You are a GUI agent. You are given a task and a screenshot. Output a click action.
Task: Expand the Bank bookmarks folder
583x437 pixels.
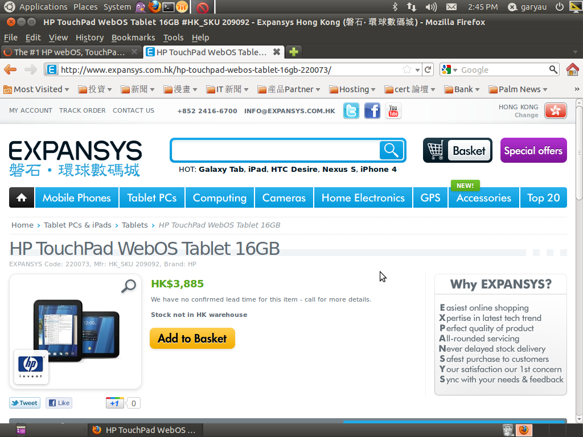(462, 89)
